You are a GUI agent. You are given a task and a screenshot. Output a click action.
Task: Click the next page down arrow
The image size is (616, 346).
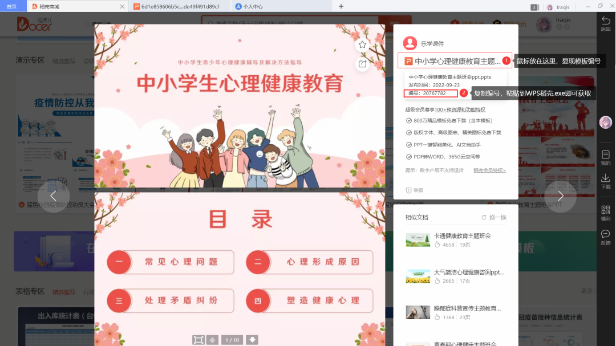(252, 340)
